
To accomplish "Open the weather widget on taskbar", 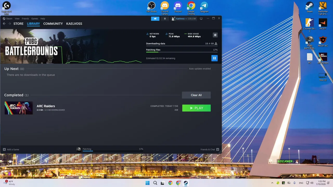I will tap(9, 183).
